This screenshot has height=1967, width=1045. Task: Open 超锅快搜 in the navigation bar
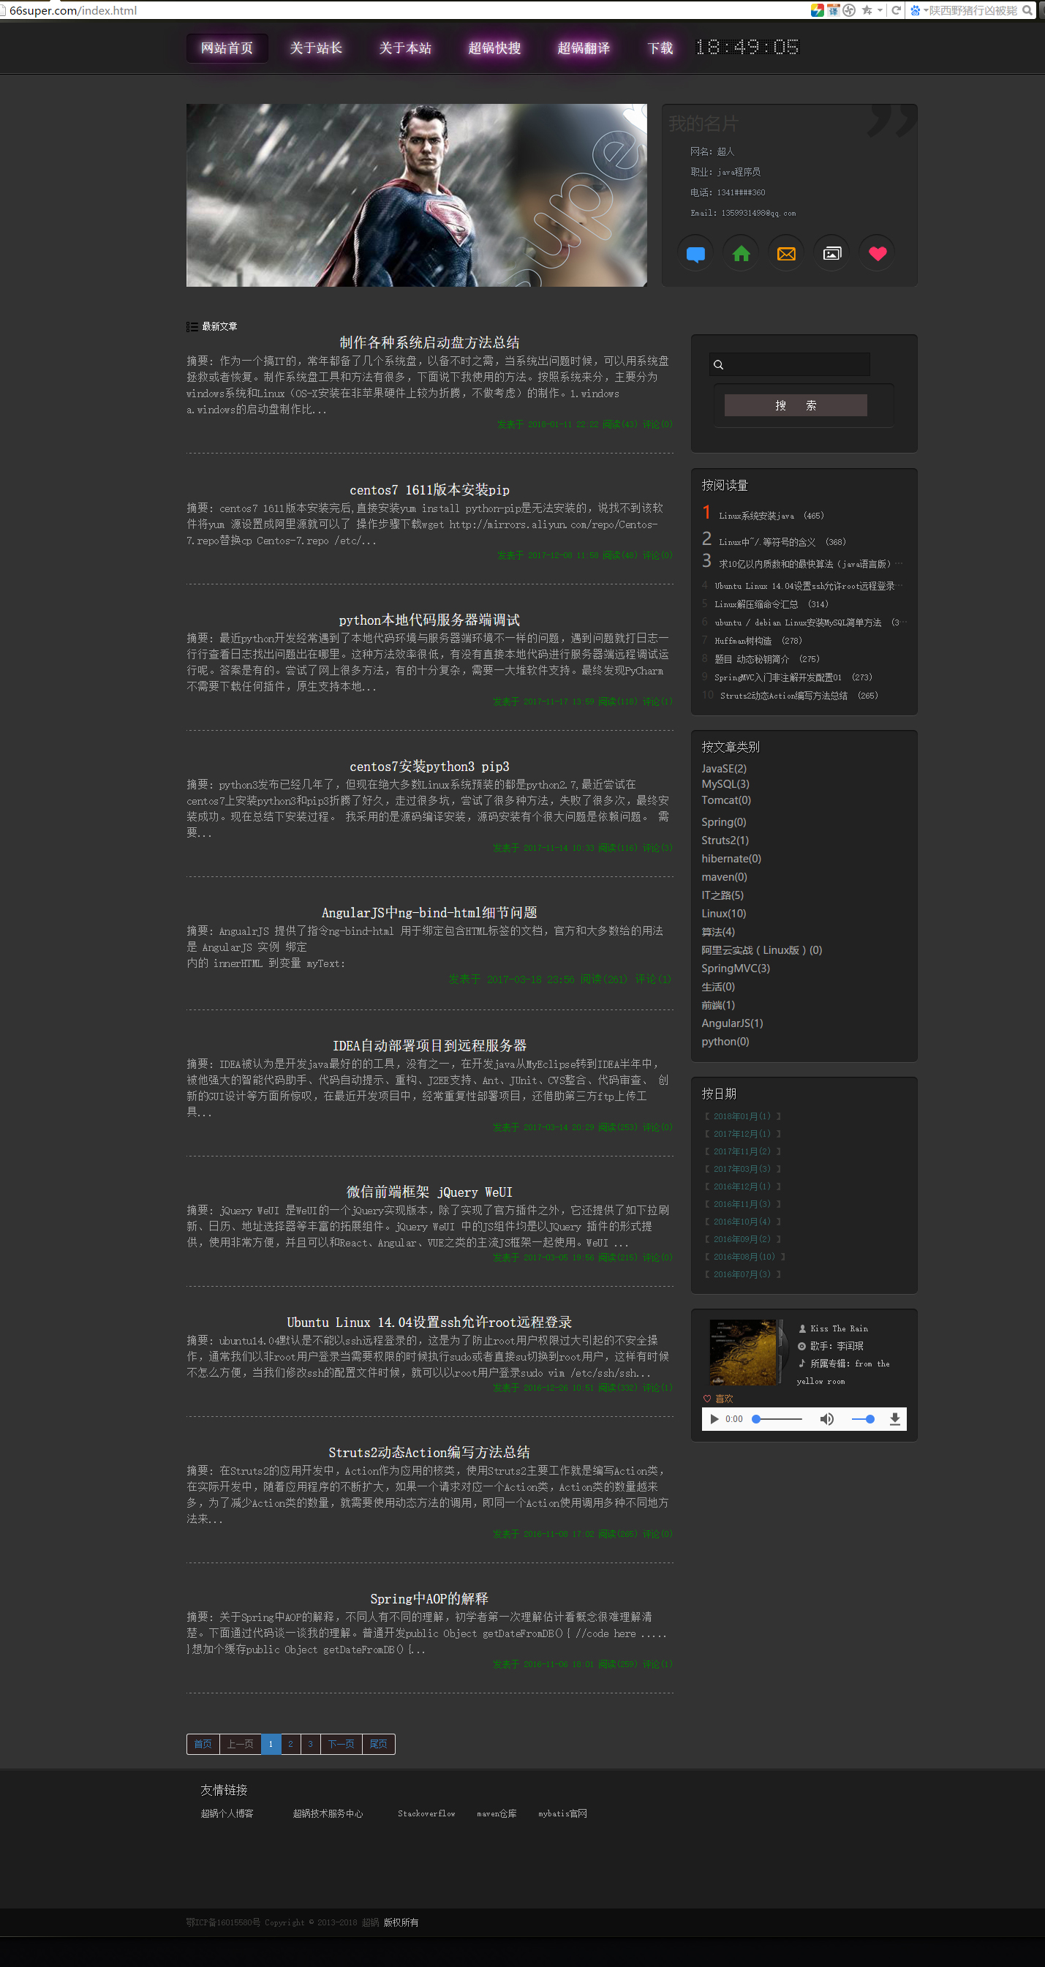coord(494,48)
